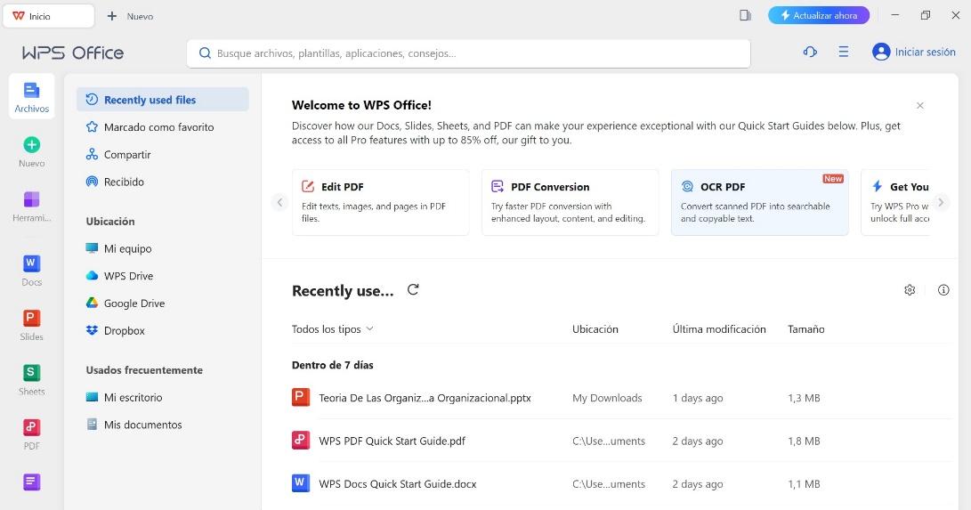Open the hamburger menu in the header

point(844,52)
